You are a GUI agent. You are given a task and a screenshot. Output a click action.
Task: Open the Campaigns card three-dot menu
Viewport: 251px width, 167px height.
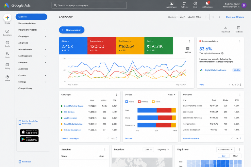coord(117,95)
